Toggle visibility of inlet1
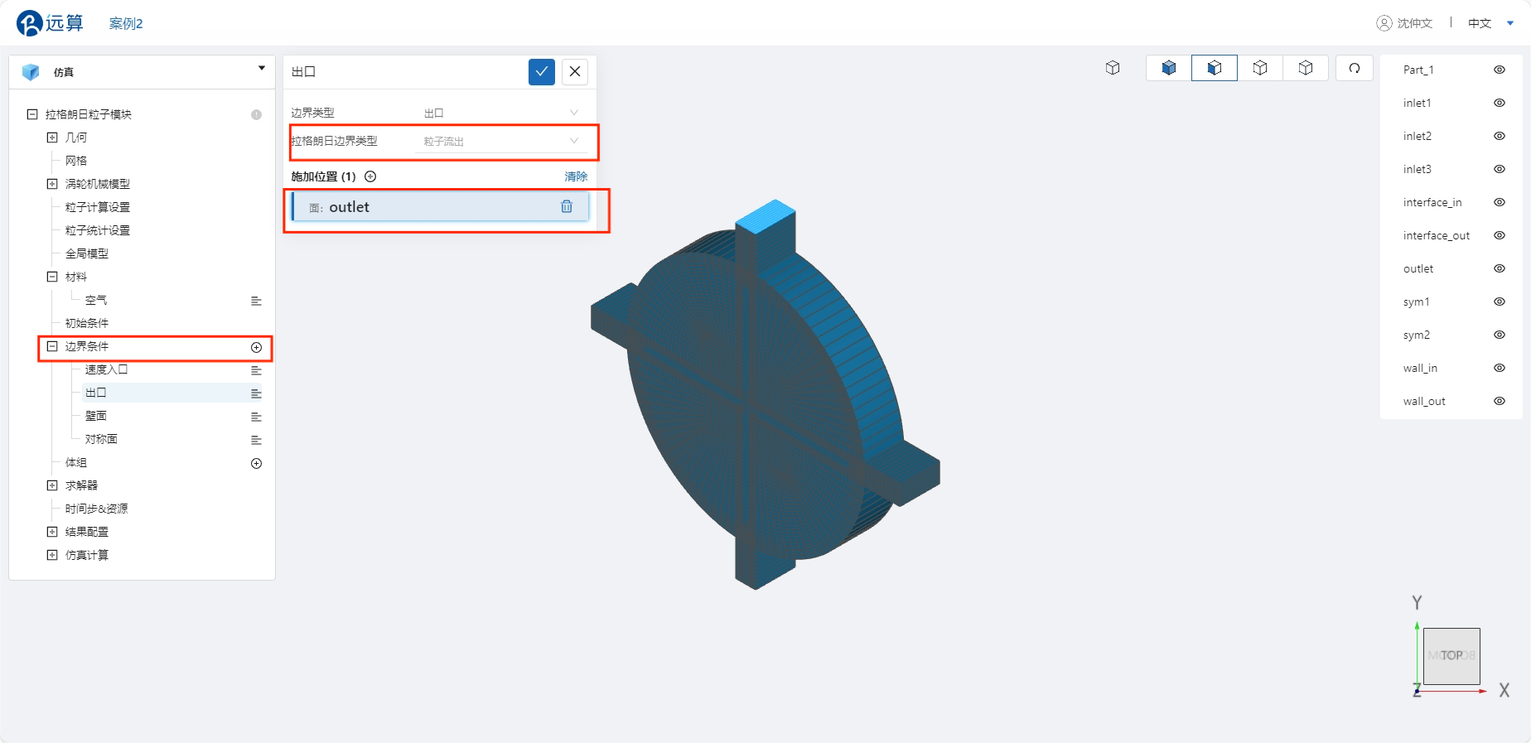 click(x=1500, y=103)
